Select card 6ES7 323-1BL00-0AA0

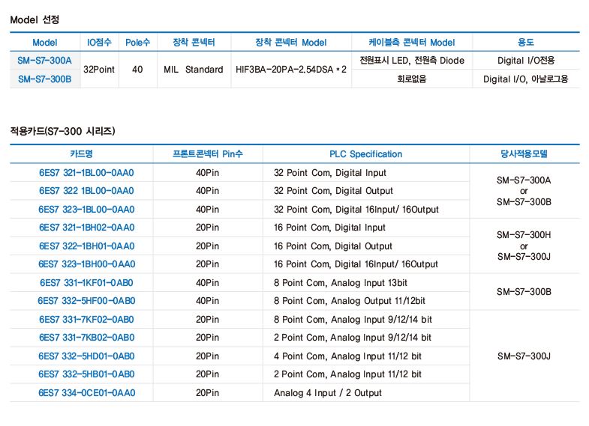[x=86, y=210]
